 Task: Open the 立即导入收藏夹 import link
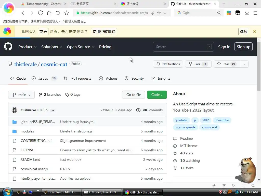[74, 22]
